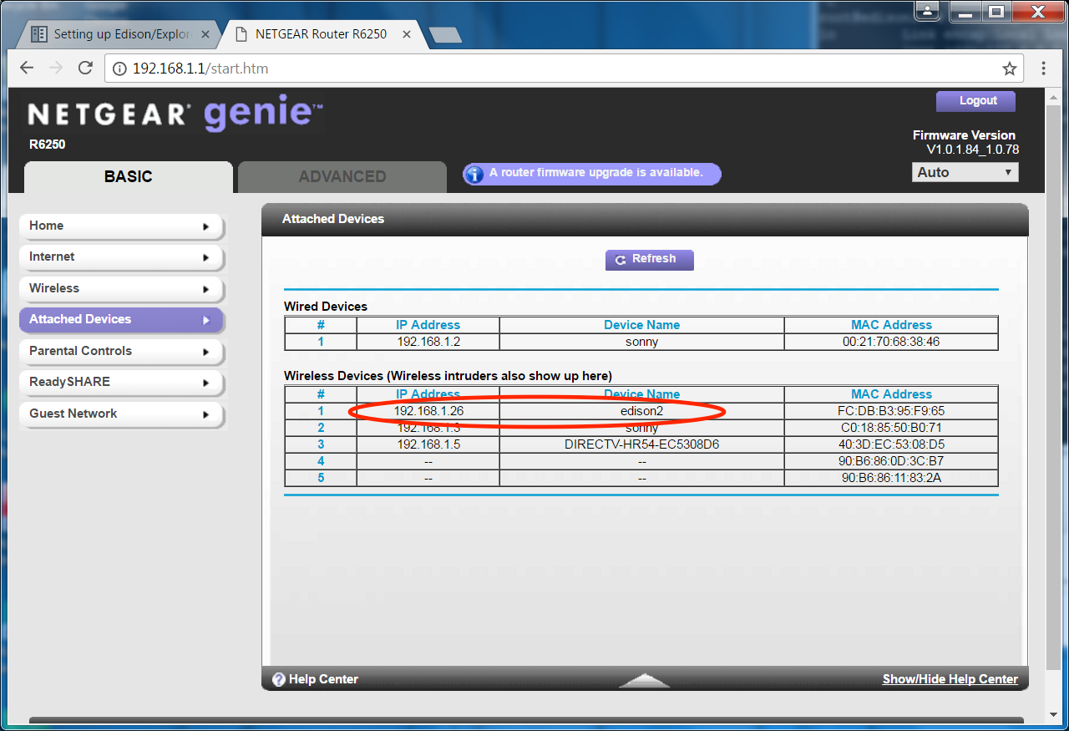Click the arrow on the Home menu button

point(205,226)
